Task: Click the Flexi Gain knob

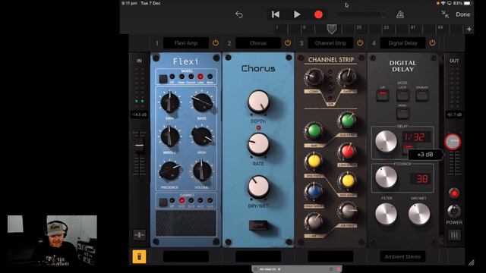Action: tap(169, 103)
